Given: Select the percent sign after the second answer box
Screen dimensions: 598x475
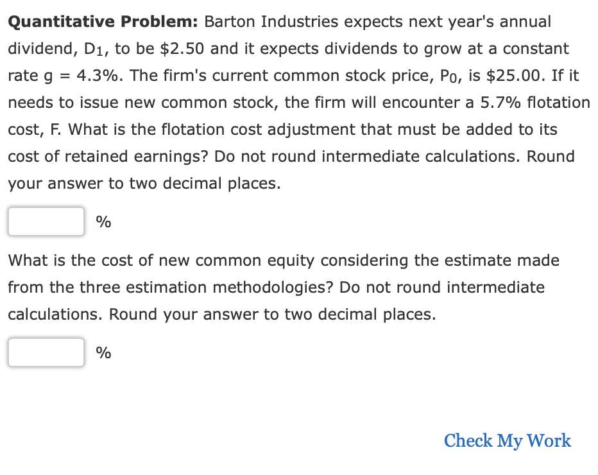Looking at the screenshot, I should [x=103, y=352].
